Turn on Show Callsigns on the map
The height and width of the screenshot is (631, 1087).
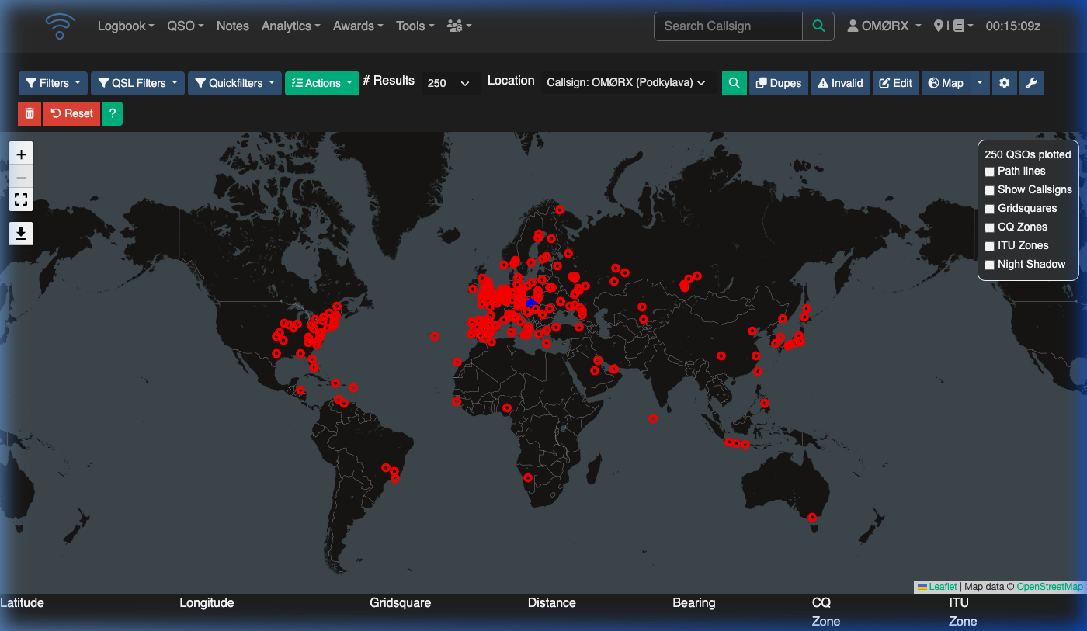tap(989, 190)
